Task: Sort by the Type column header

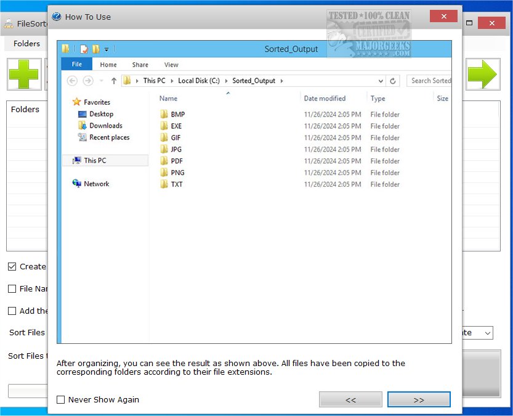Action: tap(378, 98)
